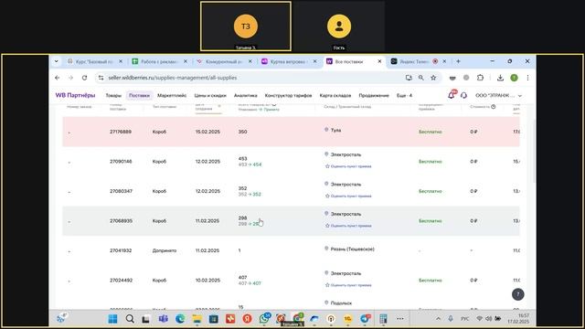
Task: Click the Допринято supply type cell
Action: (x=165, y=250)
